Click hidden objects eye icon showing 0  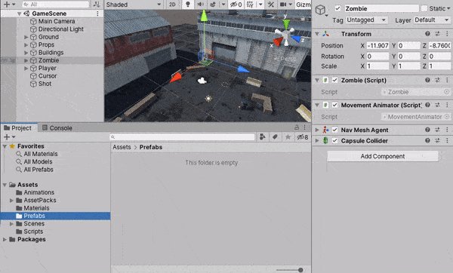(x=236, y=5)
